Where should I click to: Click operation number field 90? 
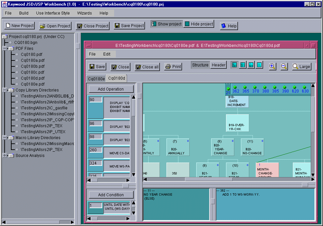(x=96, y=100)
